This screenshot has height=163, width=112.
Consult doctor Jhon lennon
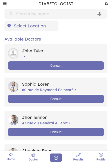pyautogui.click(x=56, y=132)
